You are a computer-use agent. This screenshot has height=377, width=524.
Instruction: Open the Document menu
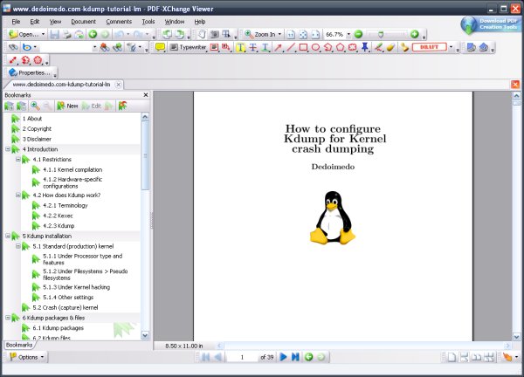(x=84, y=21)
